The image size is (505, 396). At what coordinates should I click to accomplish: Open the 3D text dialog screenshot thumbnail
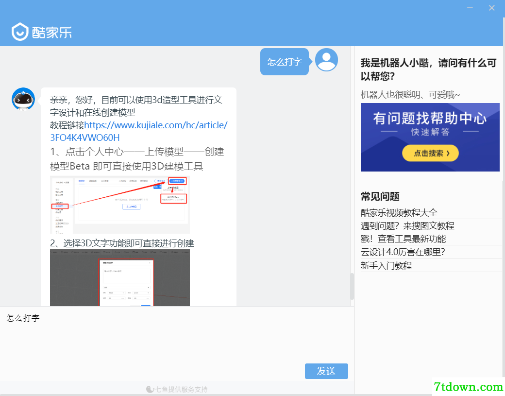tap(120, 278)
